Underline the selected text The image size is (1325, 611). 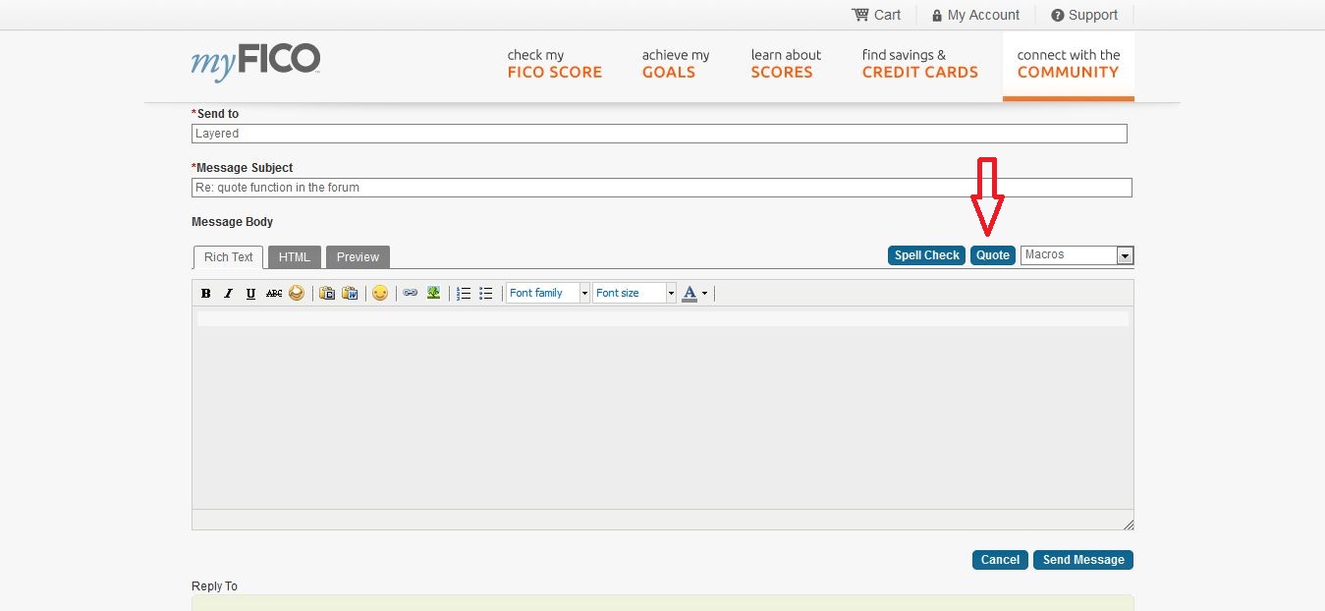click(x=250, y=293)
